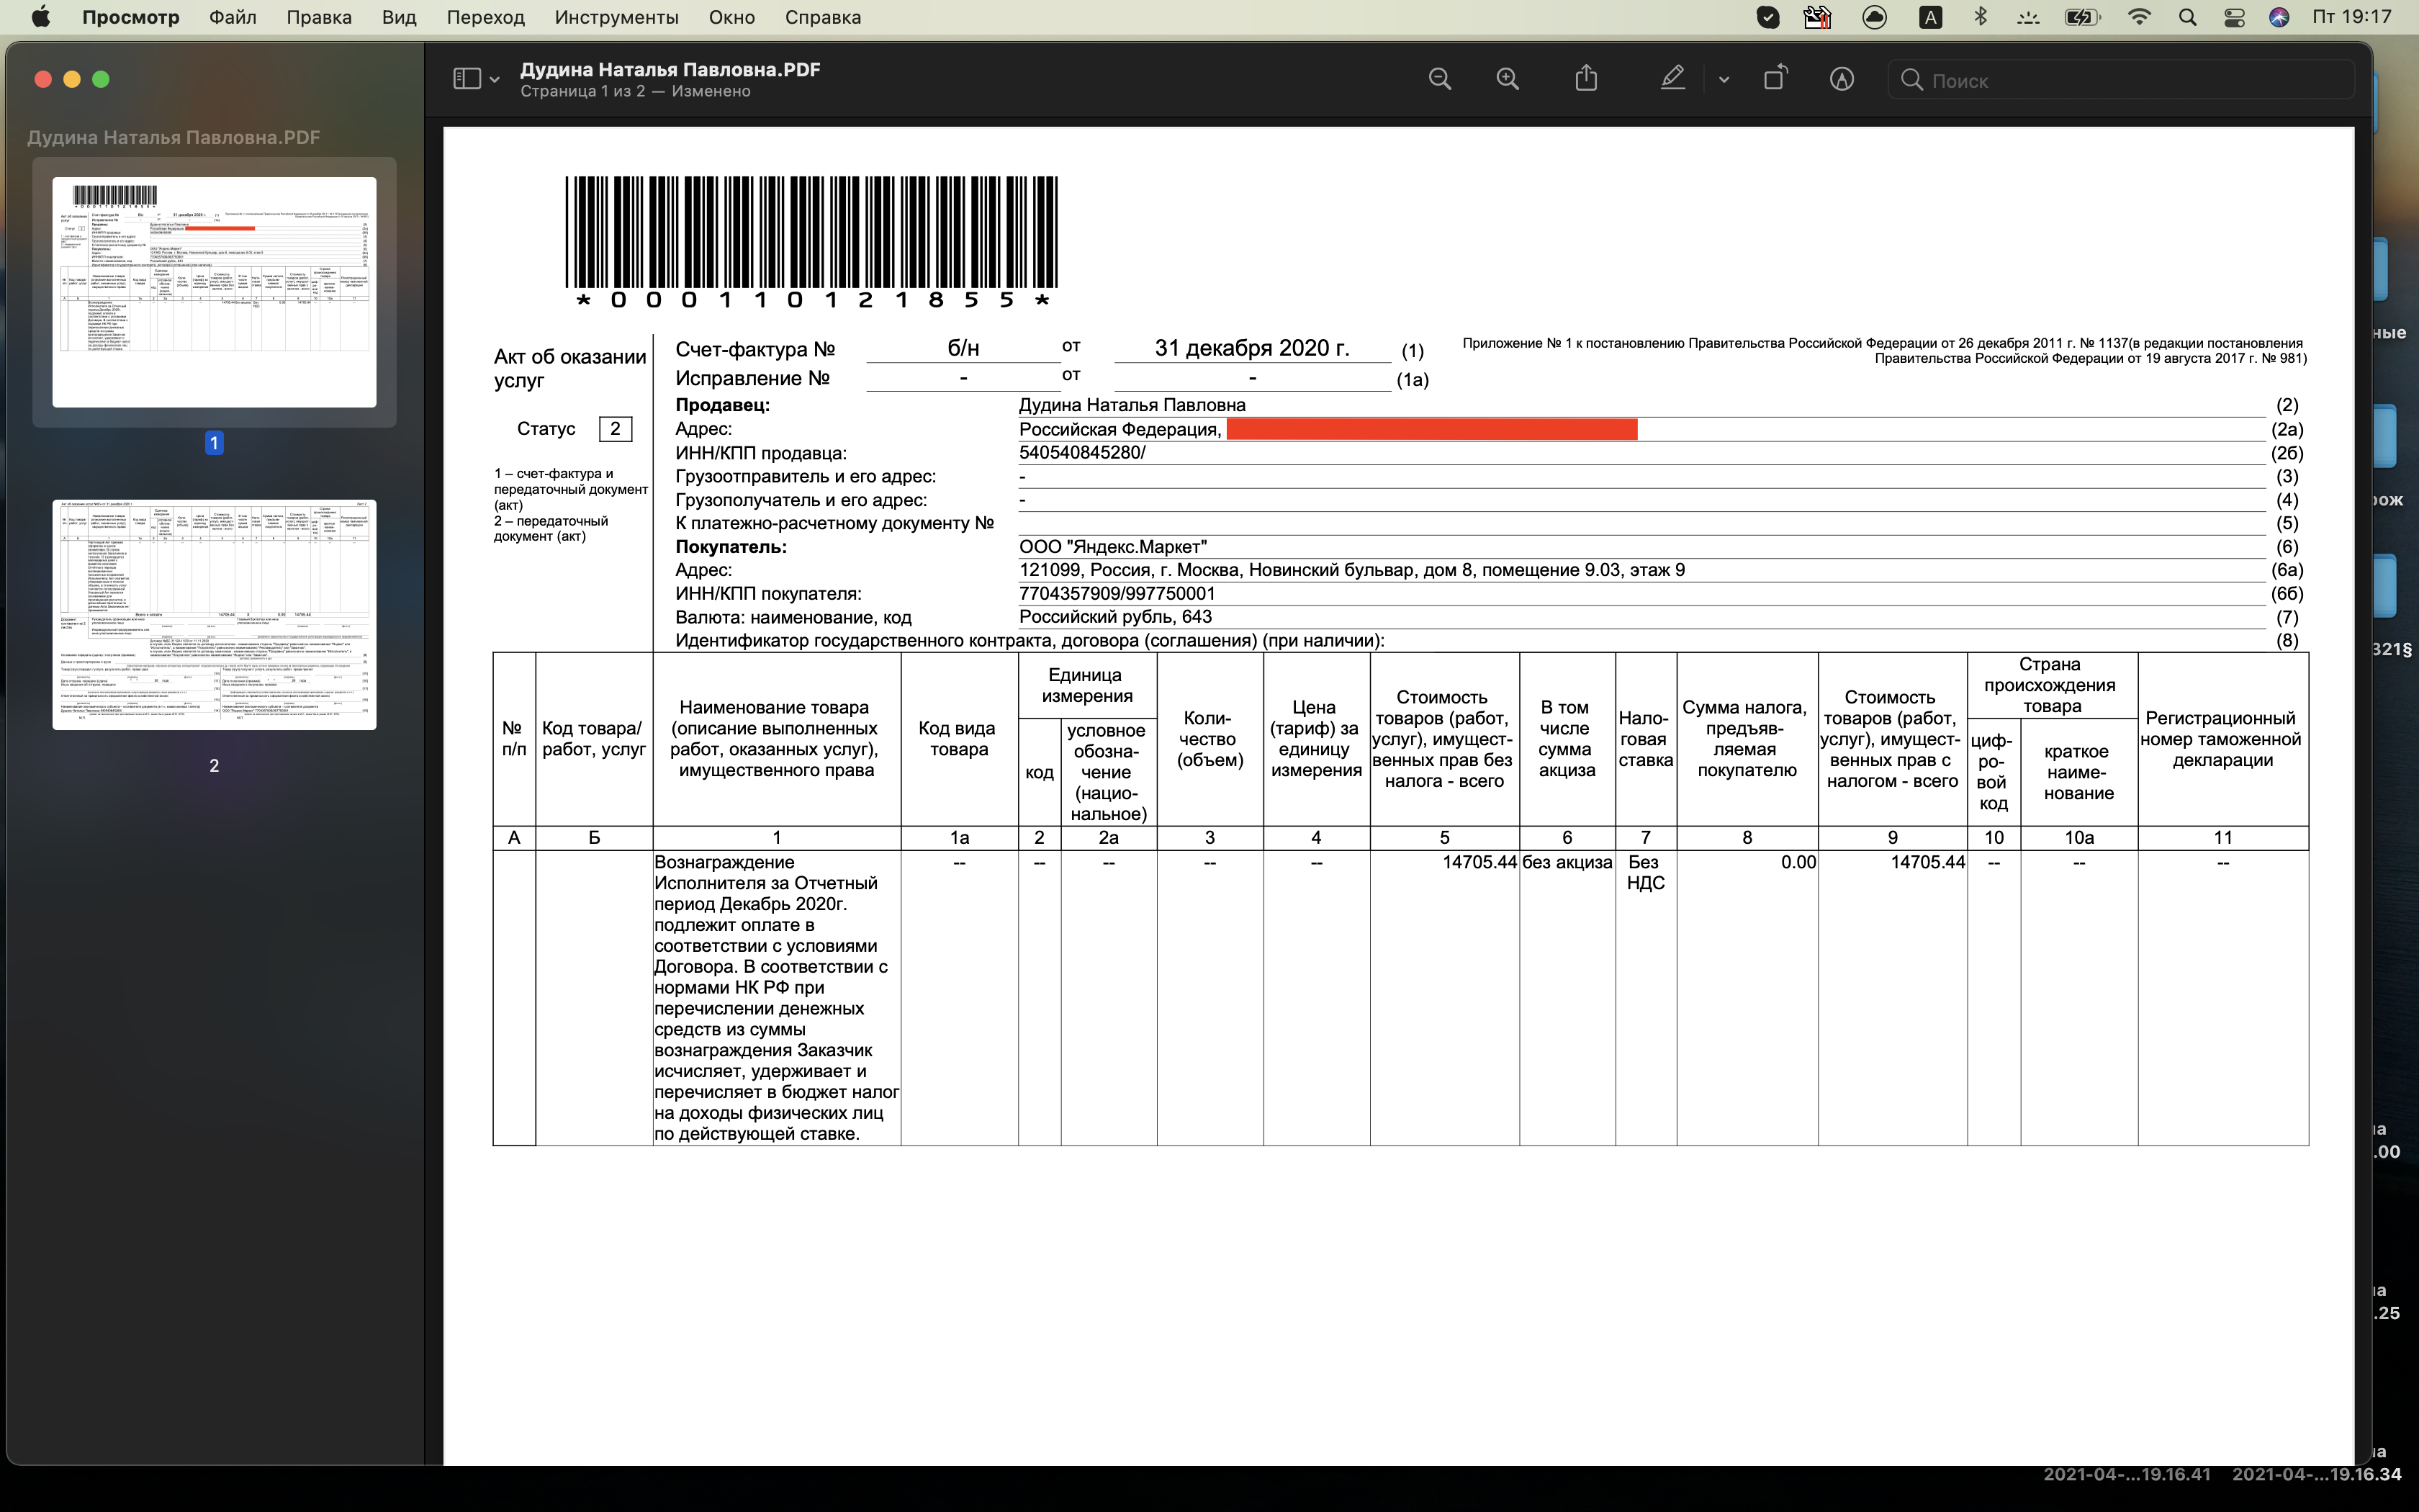The height and width of the screenshot is (1512, 2419).
Task: Click the Bluetooth menu bar icon
Action: tap(1980, 17)
